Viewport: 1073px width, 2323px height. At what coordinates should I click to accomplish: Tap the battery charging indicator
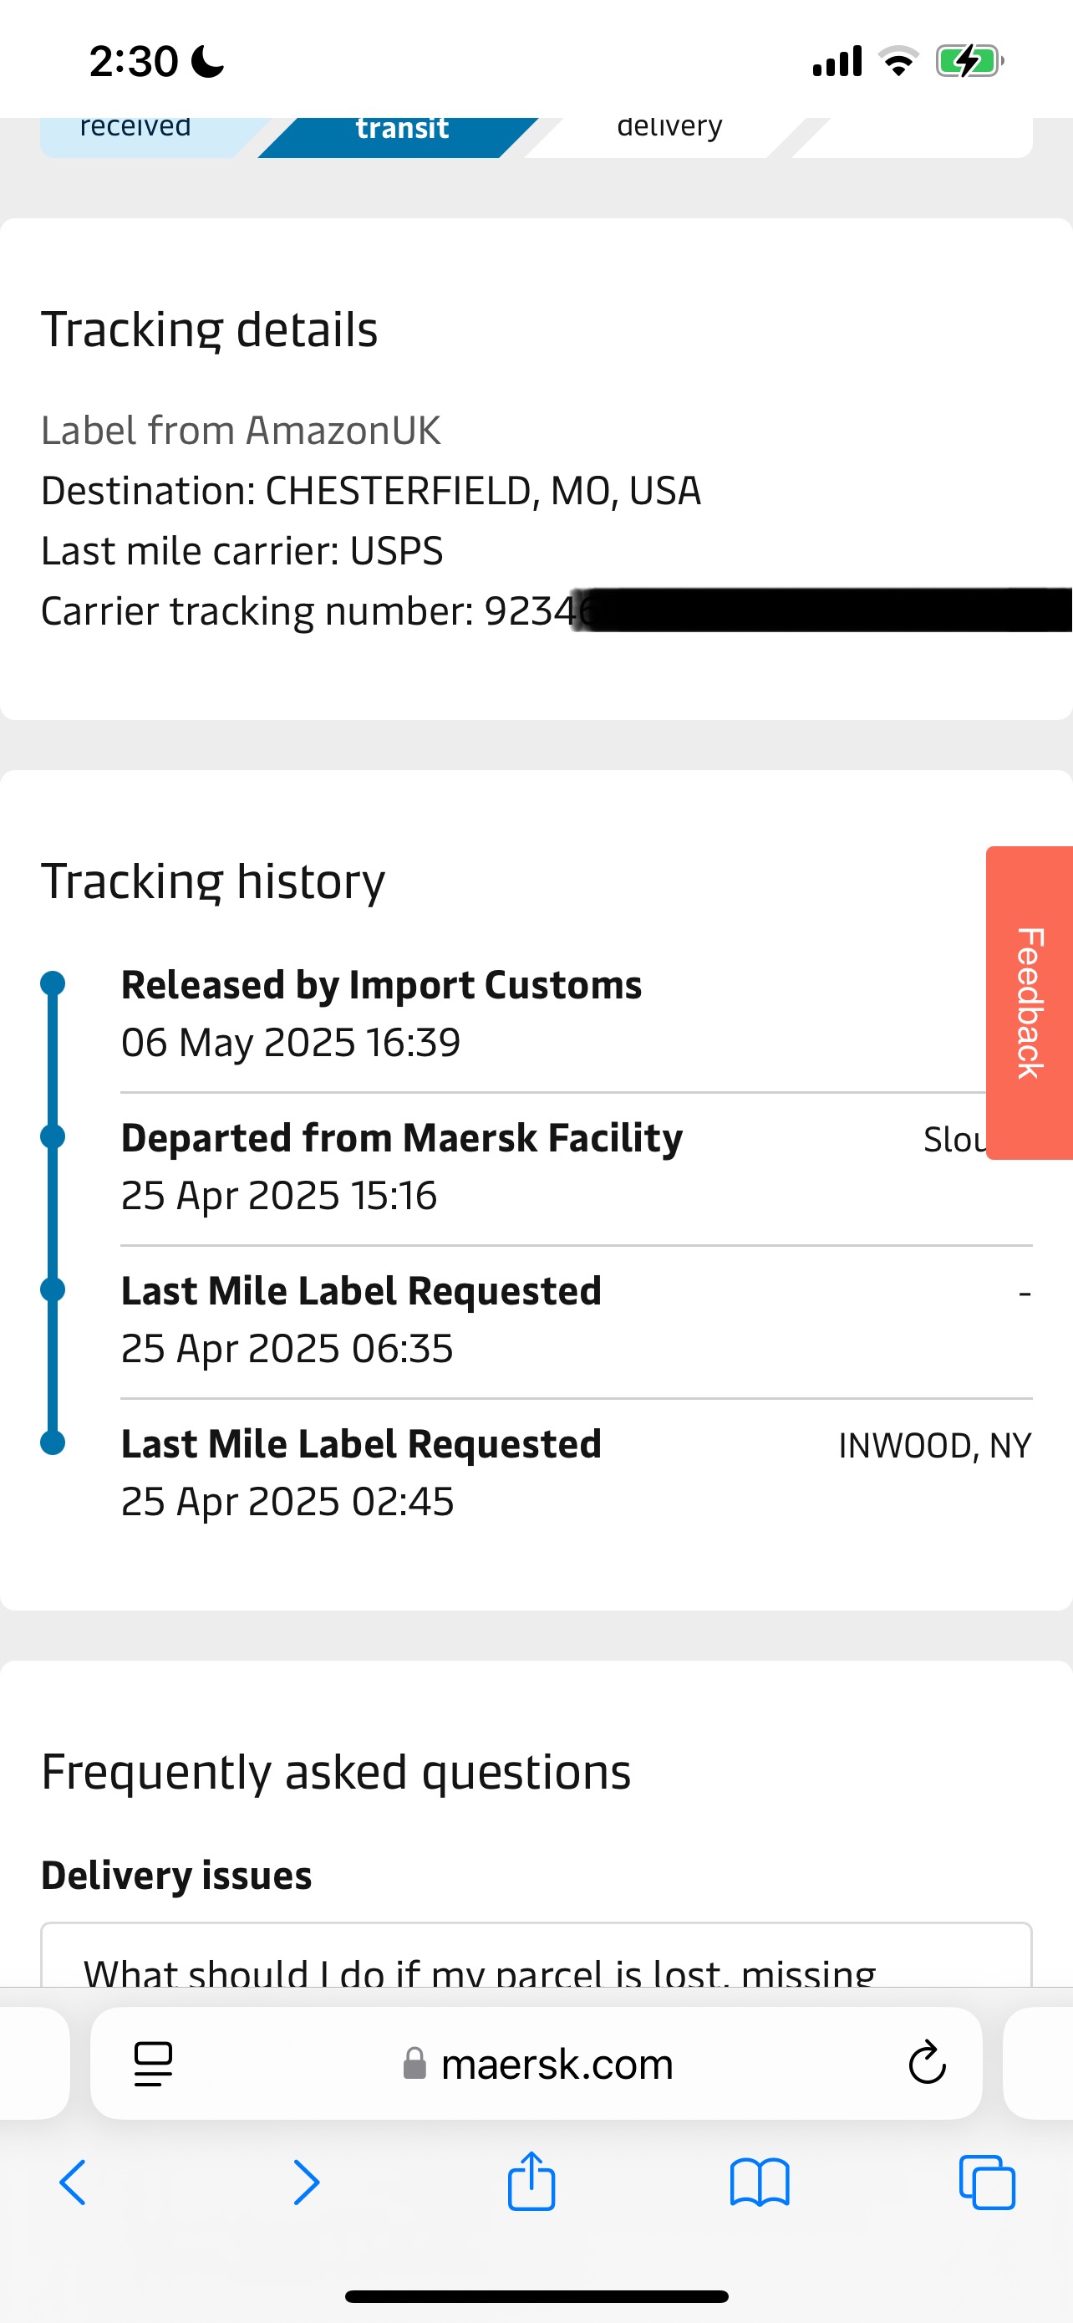pos(969,61)
